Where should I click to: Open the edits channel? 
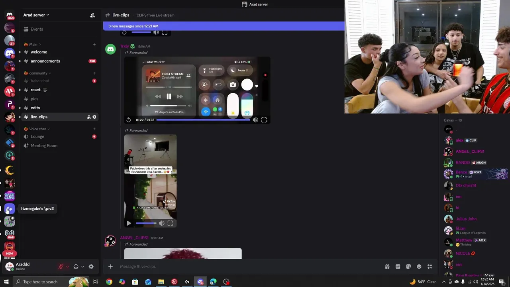click(x=60, y=108)
